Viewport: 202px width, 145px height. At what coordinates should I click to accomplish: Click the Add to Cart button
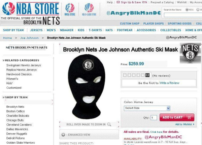(177, 117)
